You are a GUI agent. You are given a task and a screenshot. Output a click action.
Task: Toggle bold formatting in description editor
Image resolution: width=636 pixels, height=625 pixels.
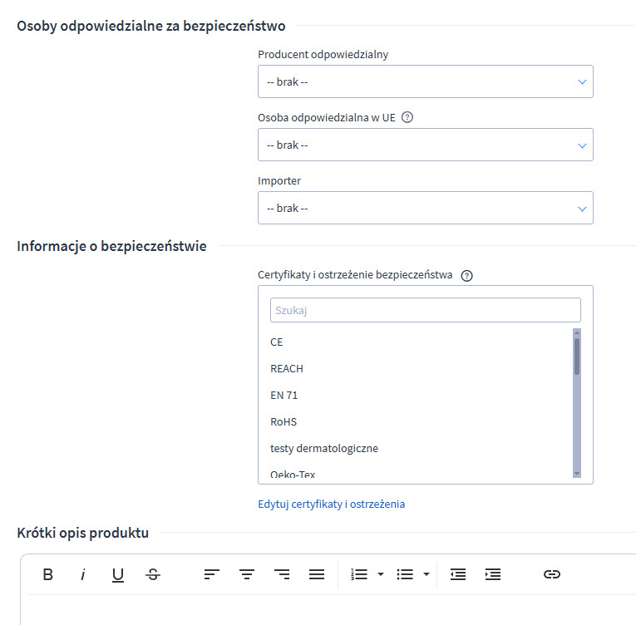point(48,574)
